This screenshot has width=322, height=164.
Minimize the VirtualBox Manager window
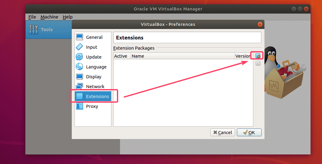pyautogui.click(x=294, y=9)
